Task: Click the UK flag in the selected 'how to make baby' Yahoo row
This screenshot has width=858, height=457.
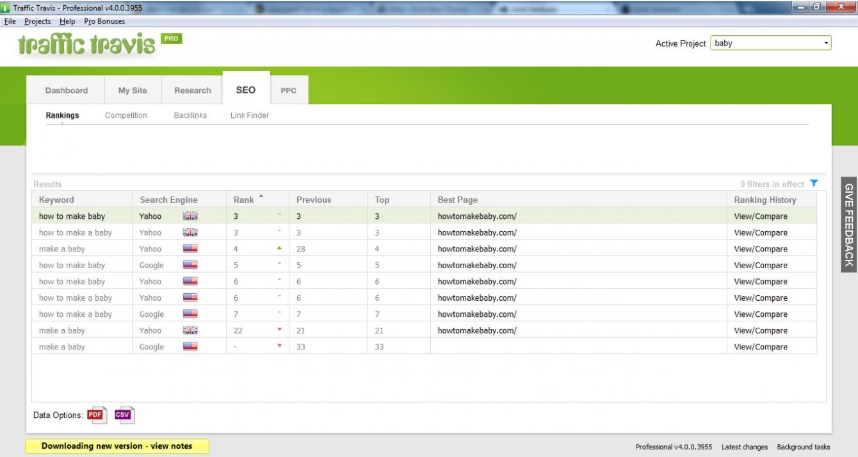Action: [x=190, y=216]
